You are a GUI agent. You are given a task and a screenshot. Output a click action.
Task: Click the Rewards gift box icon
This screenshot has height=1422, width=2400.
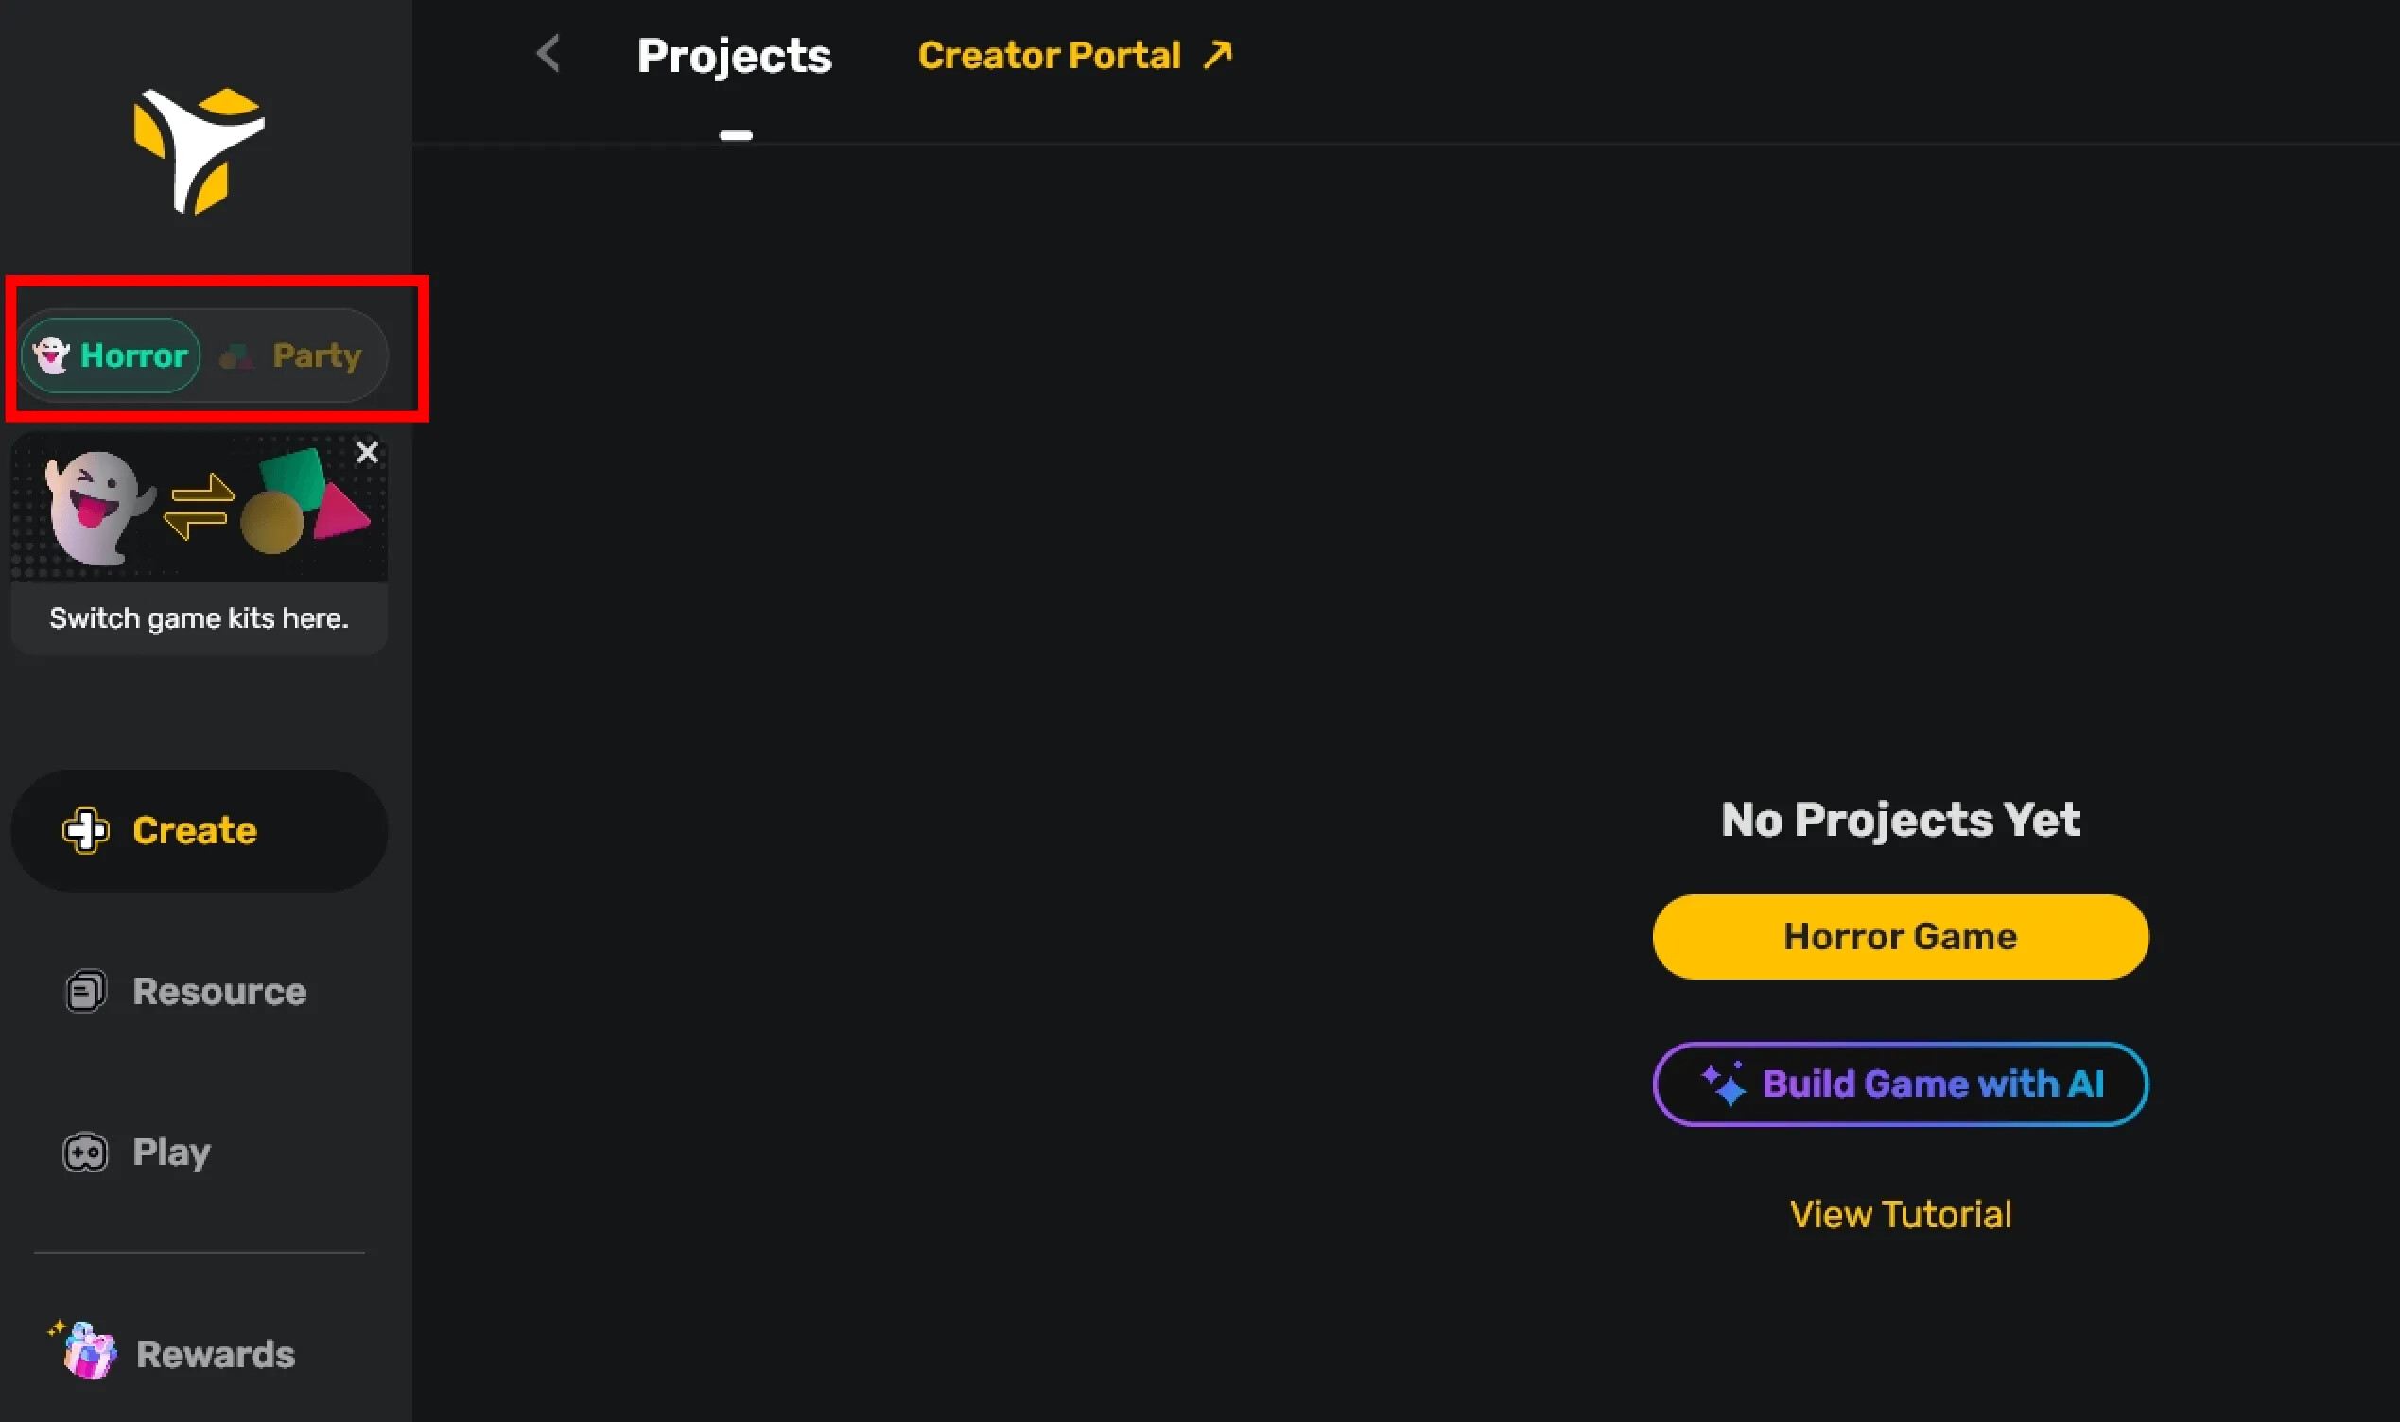88,1352
